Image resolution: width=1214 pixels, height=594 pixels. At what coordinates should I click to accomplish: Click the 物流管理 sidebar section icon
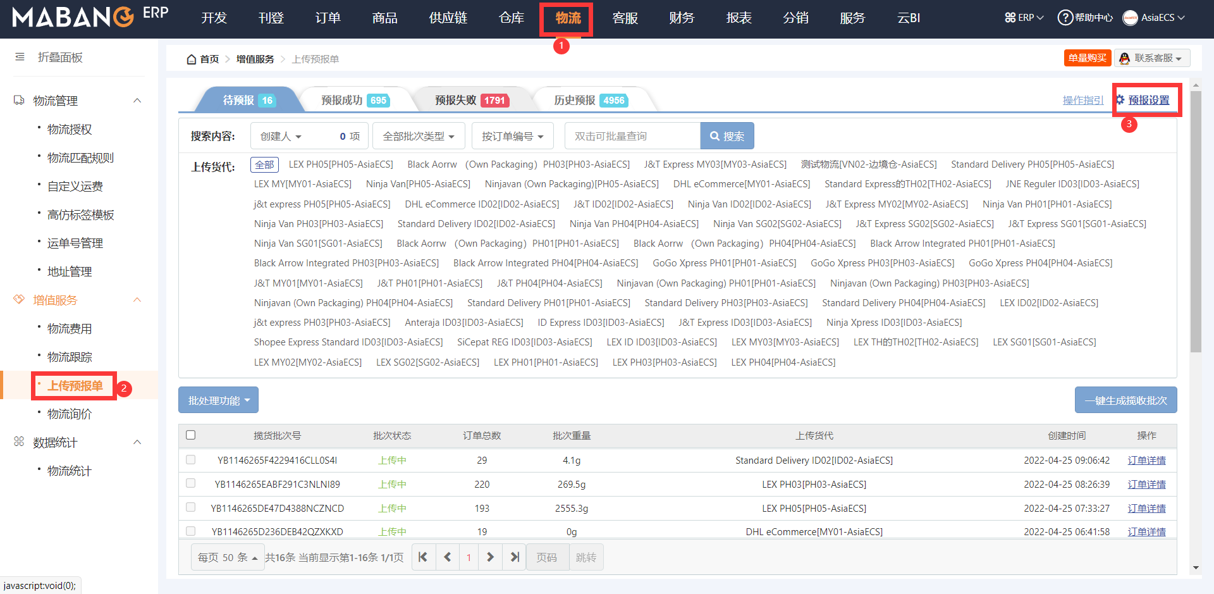19,101
